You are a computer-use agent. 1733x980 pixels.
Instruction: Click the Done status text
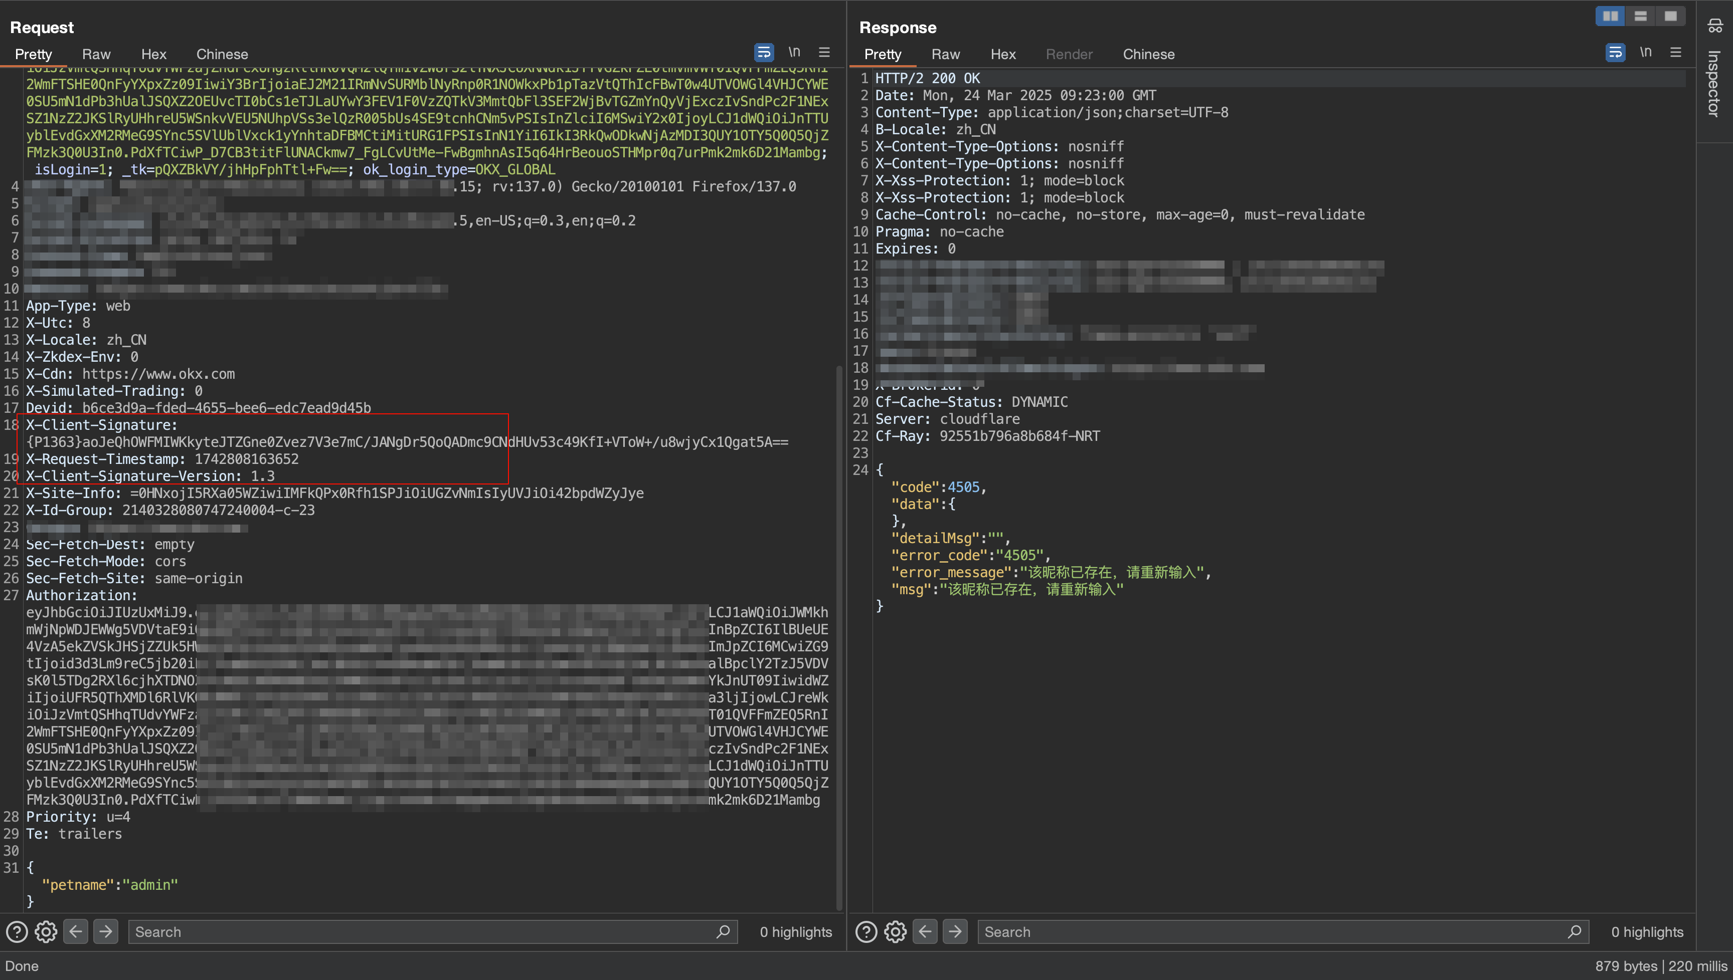[22, 966]
